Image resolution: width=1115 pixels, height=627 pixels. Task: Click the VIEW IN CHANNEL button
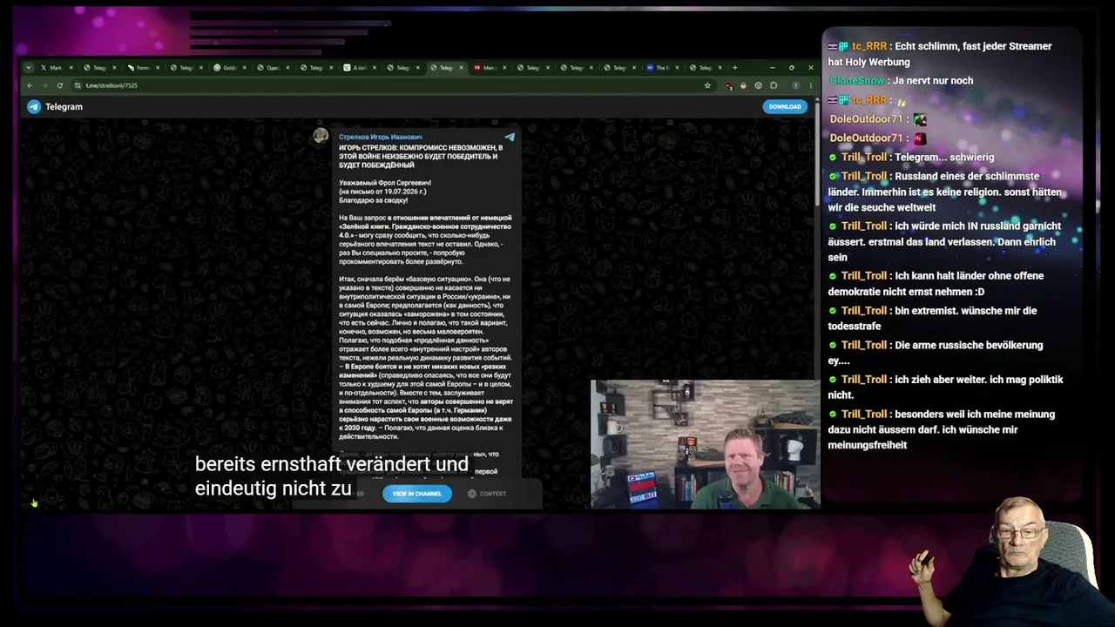tap(417, 494)
